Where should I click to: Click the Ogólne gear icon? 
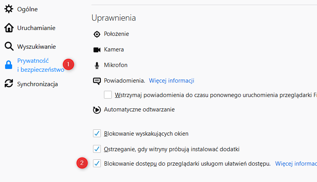point(9,9)
